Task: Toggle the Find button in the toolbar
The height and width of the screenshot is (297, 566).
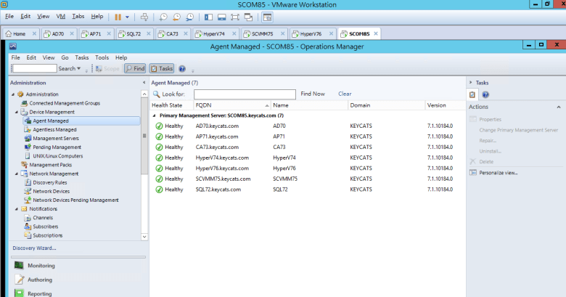Action: (x=135, y=68)
